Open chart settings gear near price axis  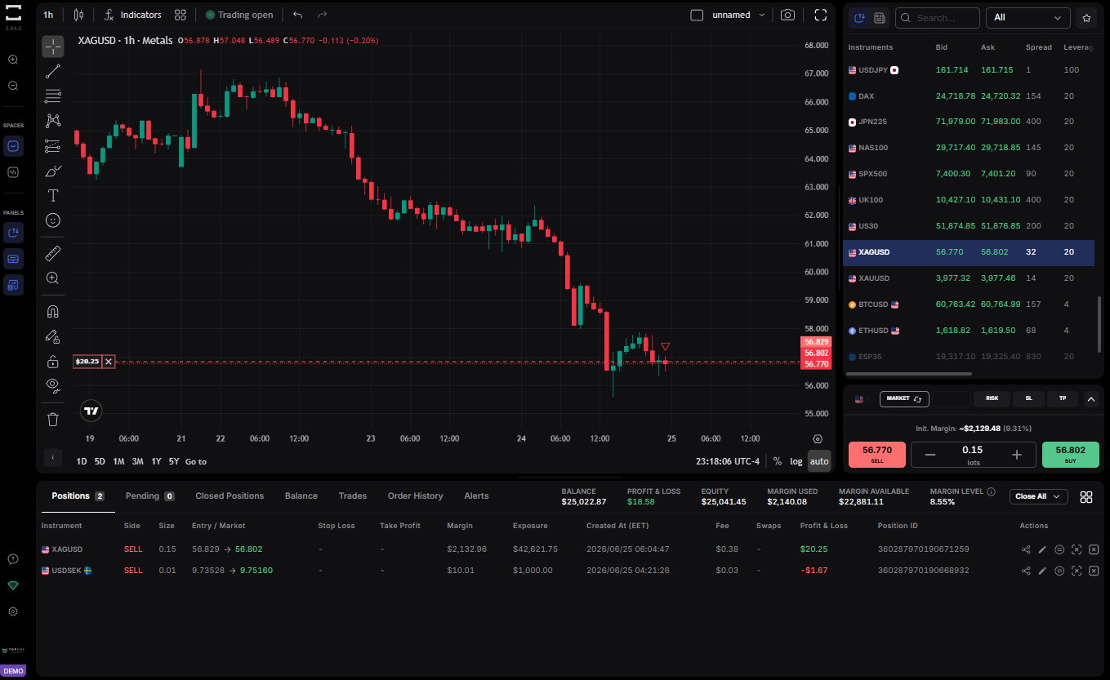point(818,438)
